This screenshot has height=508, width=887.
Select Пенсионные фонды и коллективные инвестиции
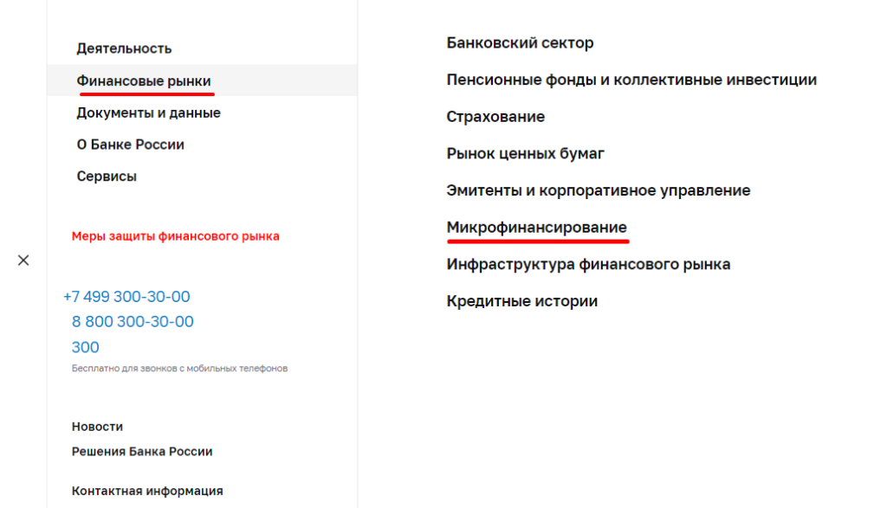tap(631, 80)
